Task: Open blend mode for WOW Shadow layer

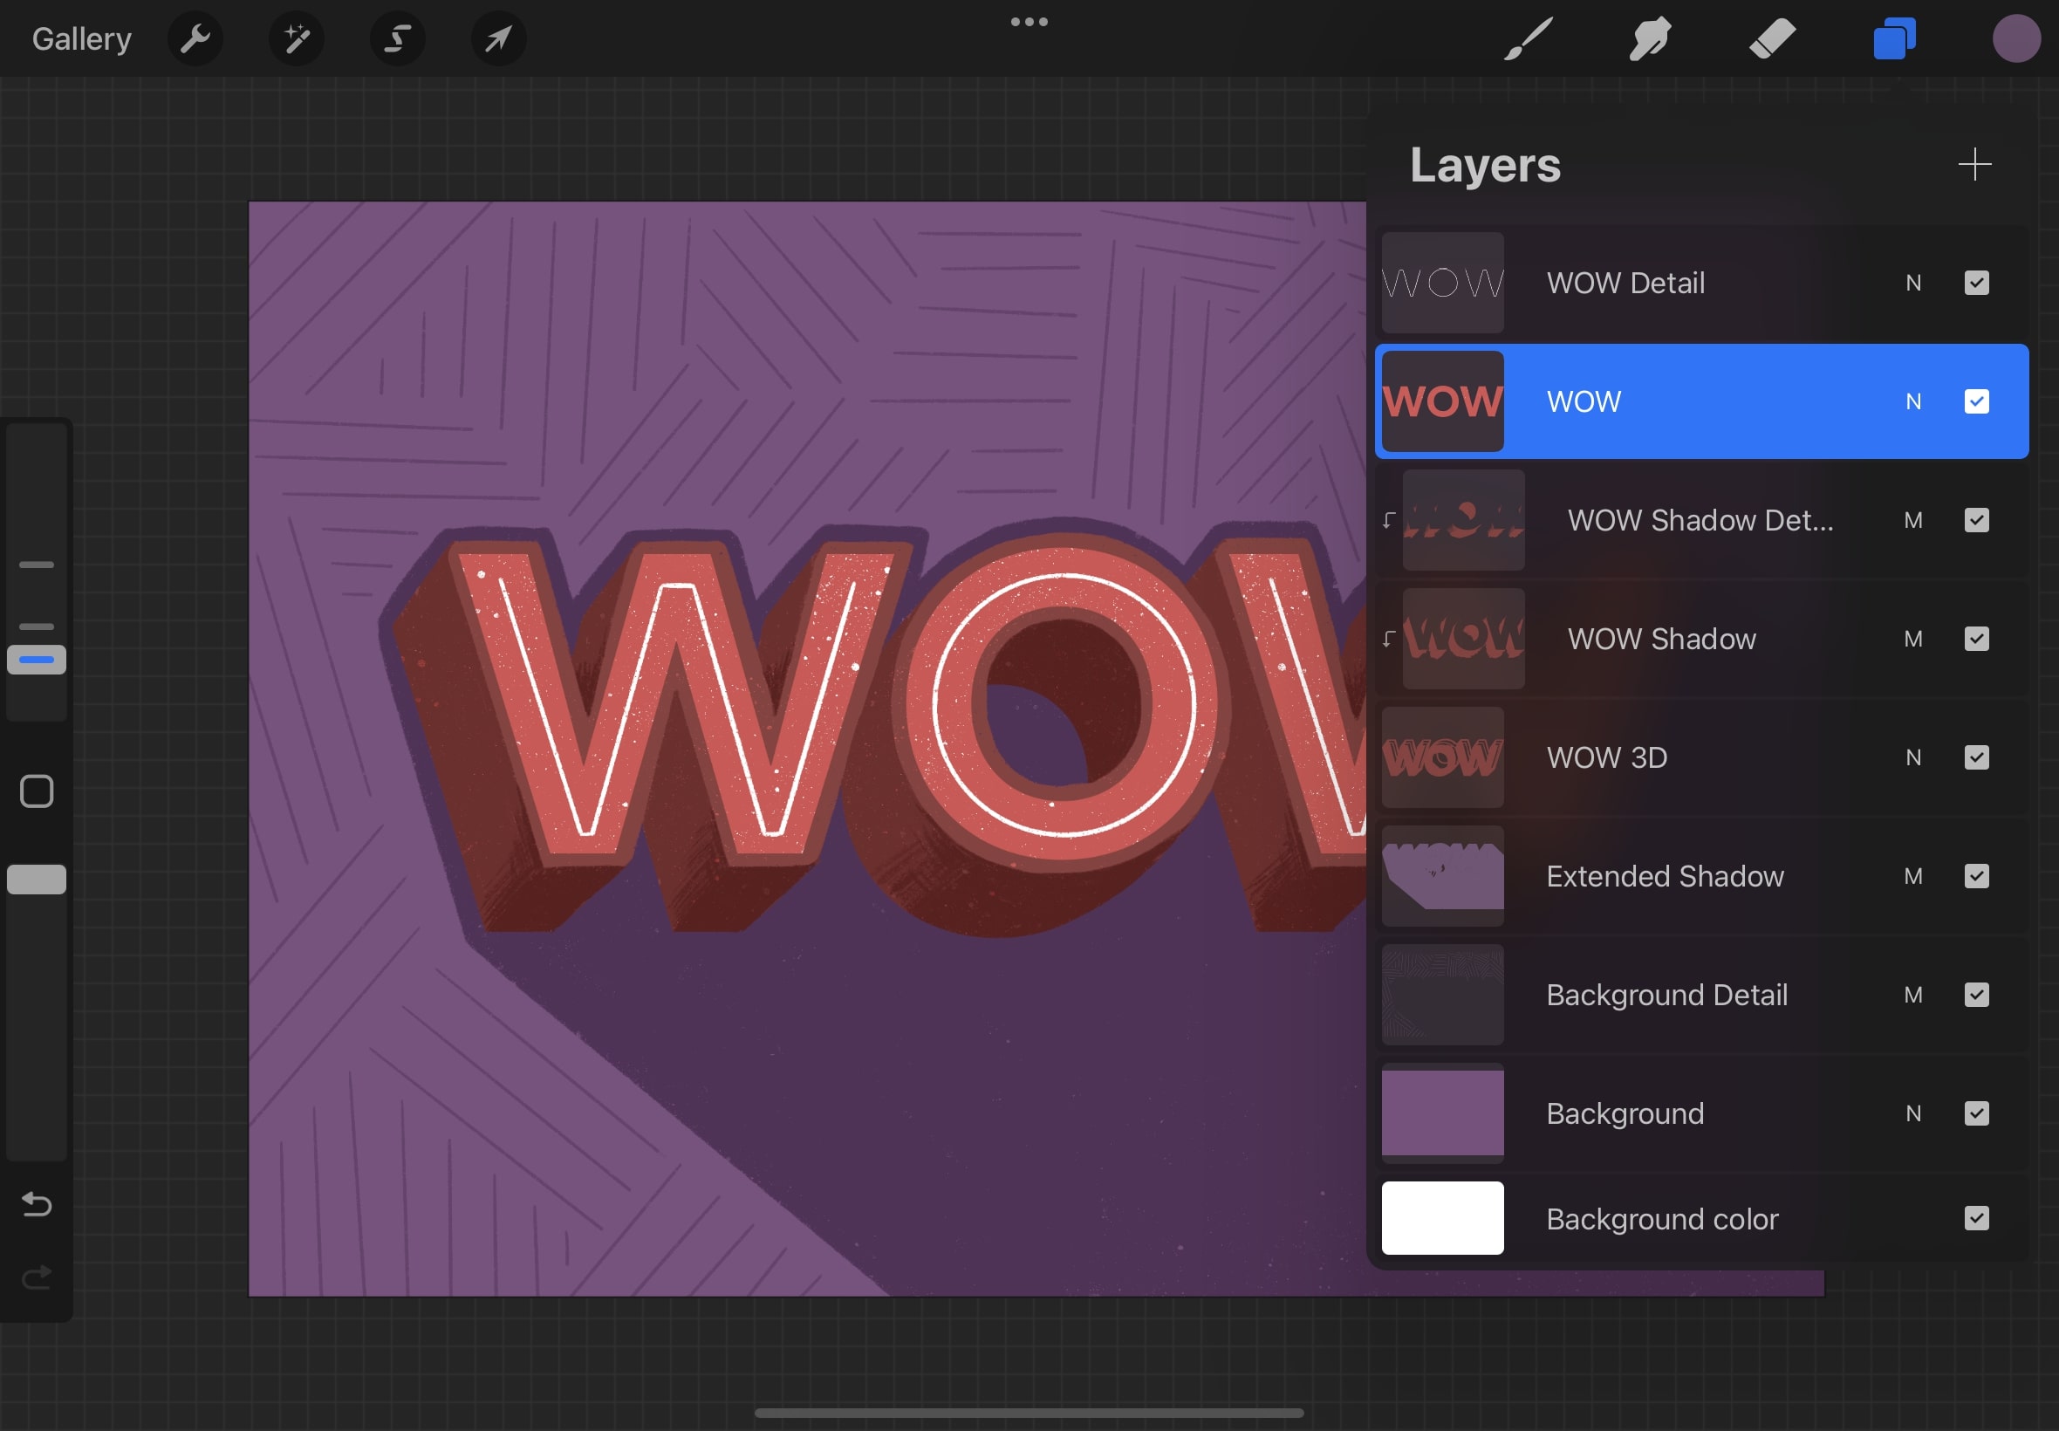Action: click(x=1915, y=639)
